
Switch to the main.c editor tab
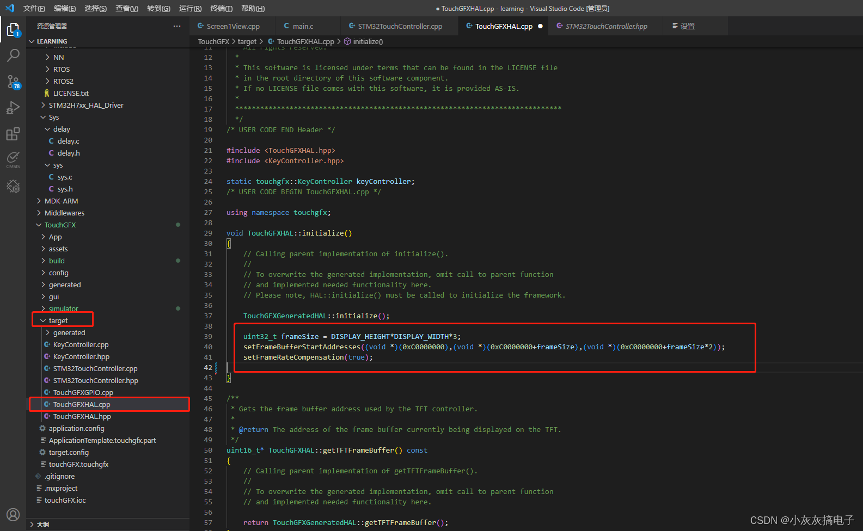coord(303,26)
